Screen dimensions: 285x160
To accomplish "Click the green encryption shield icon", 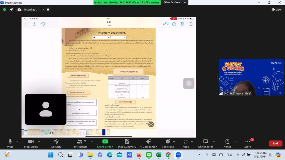I will click(4, 10).
